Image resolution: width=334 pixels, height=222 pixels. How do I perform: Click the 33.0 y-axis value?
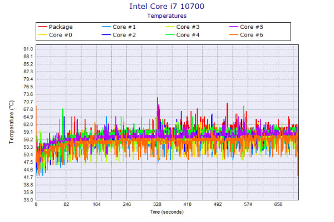click(28, 200)
